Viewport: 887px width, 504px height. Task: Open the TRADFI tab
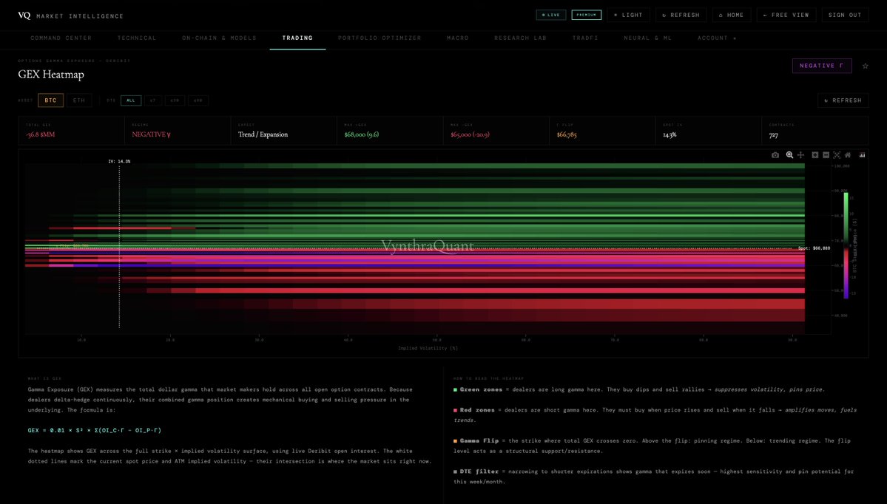[x=585, y=38]
